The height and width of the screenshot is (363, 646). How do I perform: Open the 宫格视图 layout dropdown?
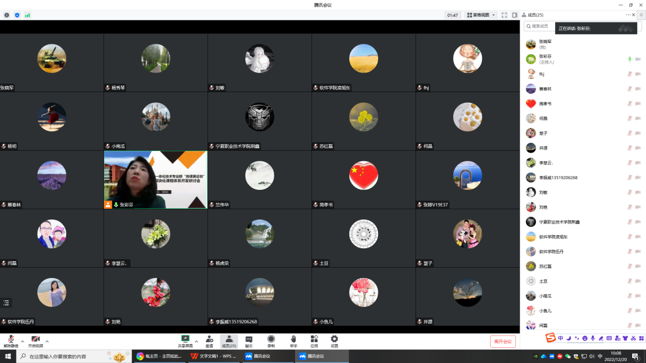pyautogui.click(x=481, y=15)
